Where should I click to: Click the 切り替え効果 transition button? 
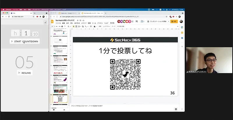[x=121, y=26]
